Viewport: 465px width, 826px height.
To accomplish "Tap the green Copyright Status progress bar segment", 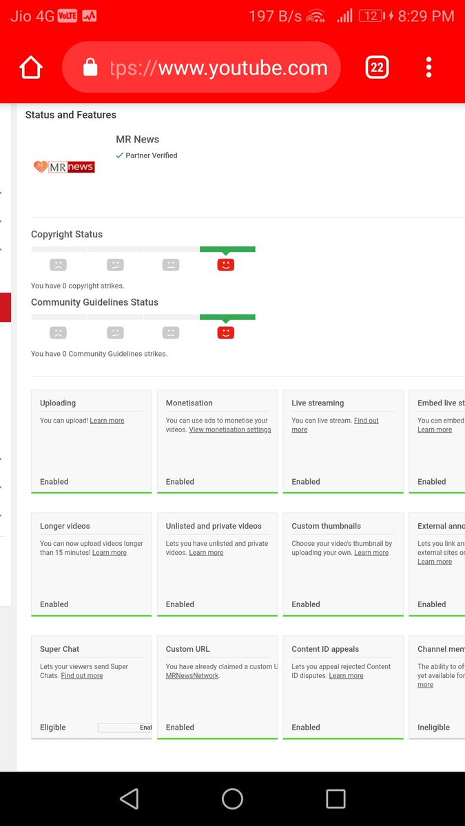I will [x=227, y=249].
